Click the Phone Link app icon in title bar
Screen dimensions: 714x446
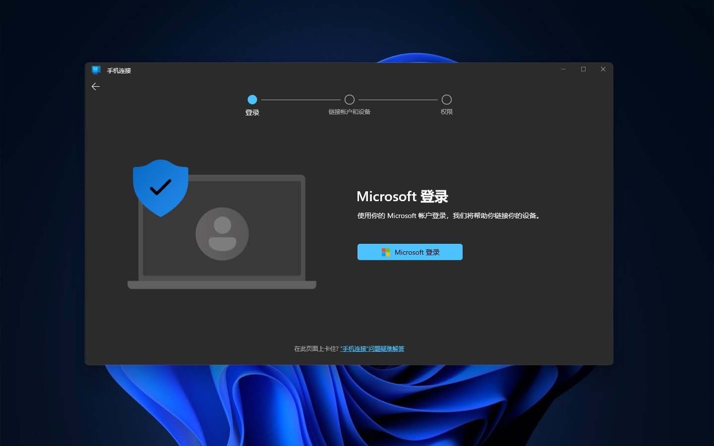point(96,70)
